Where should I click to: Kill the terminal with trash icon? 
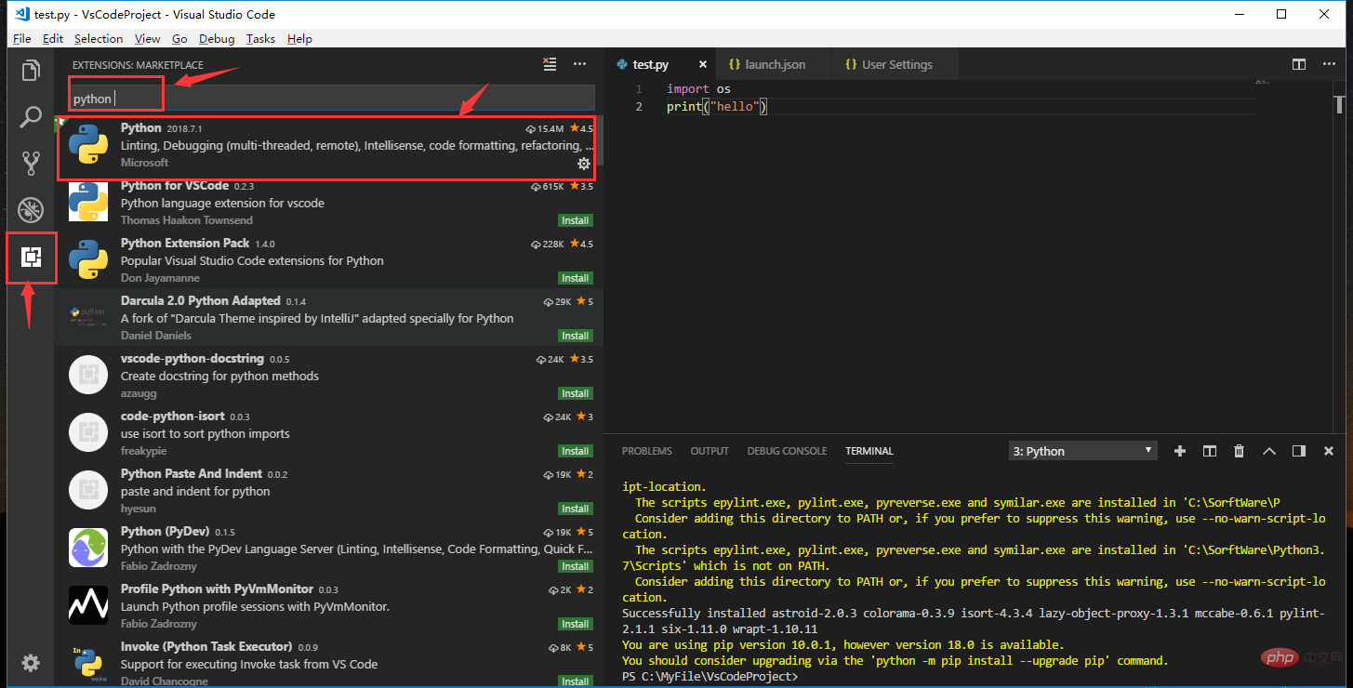[x=1239, y=451]
